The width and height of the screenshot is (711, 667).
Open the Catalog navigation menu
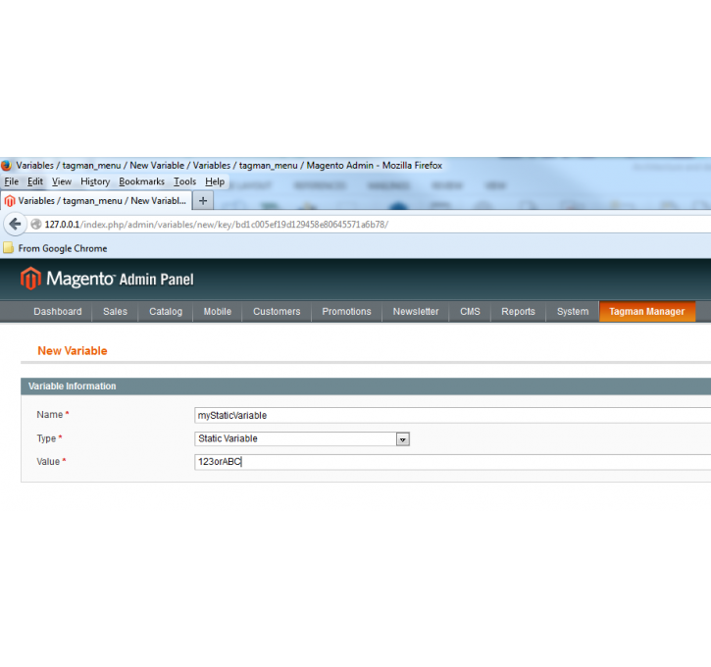(x=166, y=312)
